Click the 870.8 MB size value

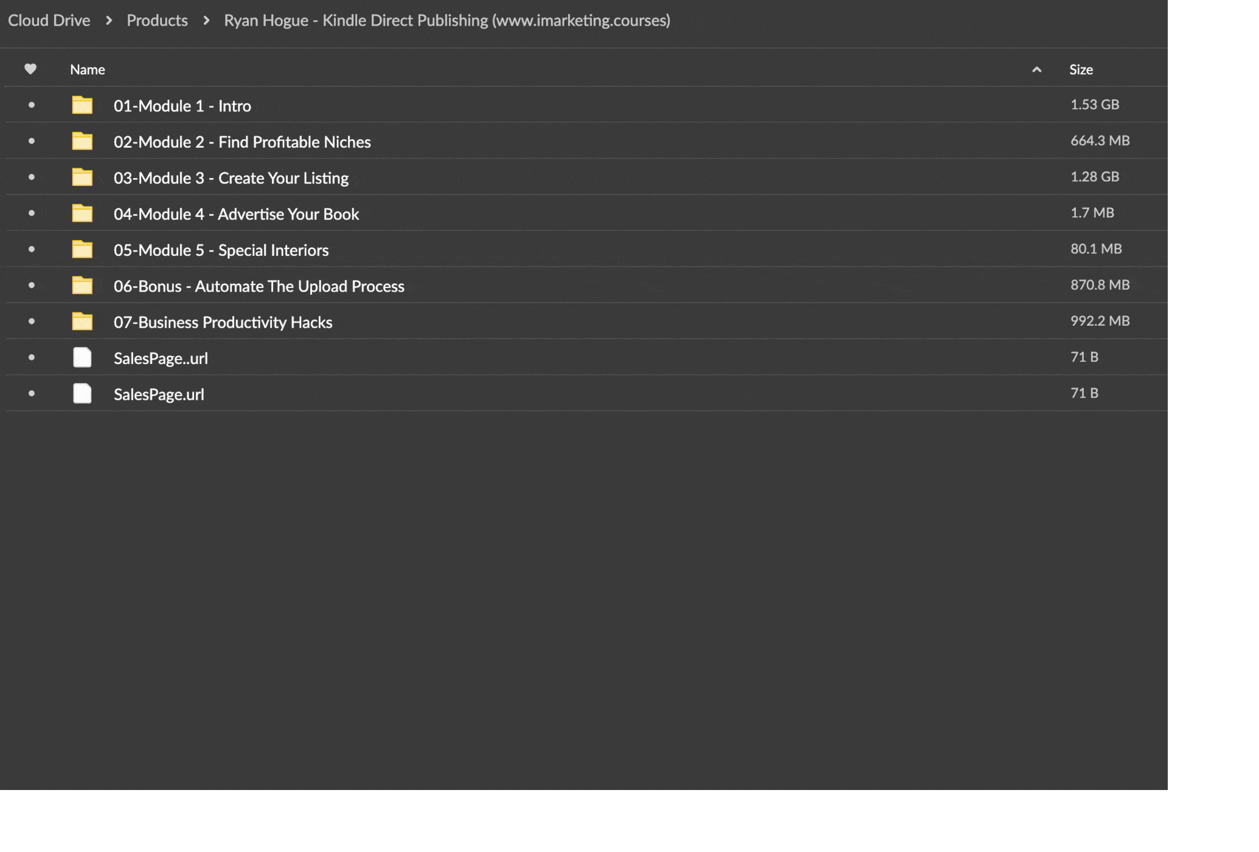tap(1100, 285)
